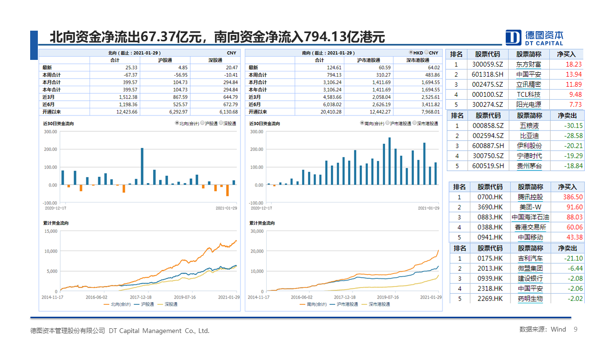Click northbound since-launch total 12,423.66
This screenshot has width=613, height=345.
pyautogui.click(x=127, y=112)
